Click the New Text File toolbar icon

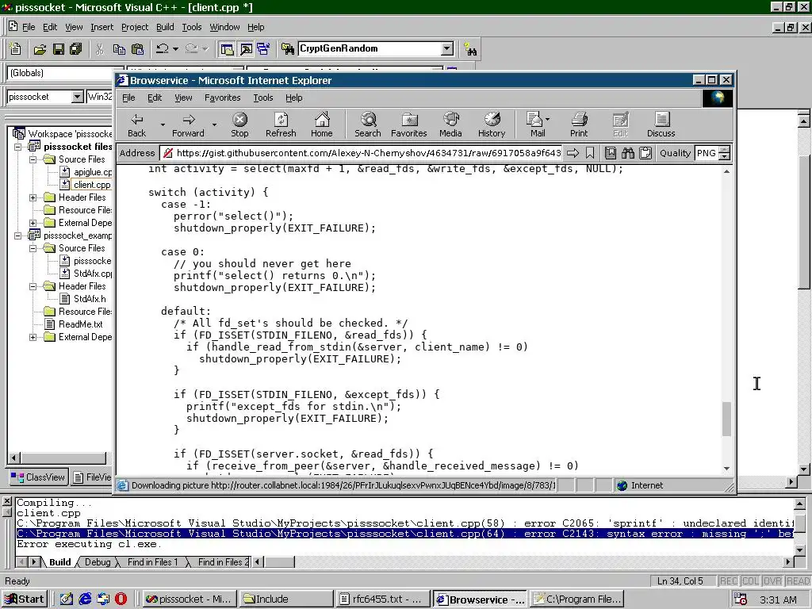pyautogui.click(x=16, y=49)
